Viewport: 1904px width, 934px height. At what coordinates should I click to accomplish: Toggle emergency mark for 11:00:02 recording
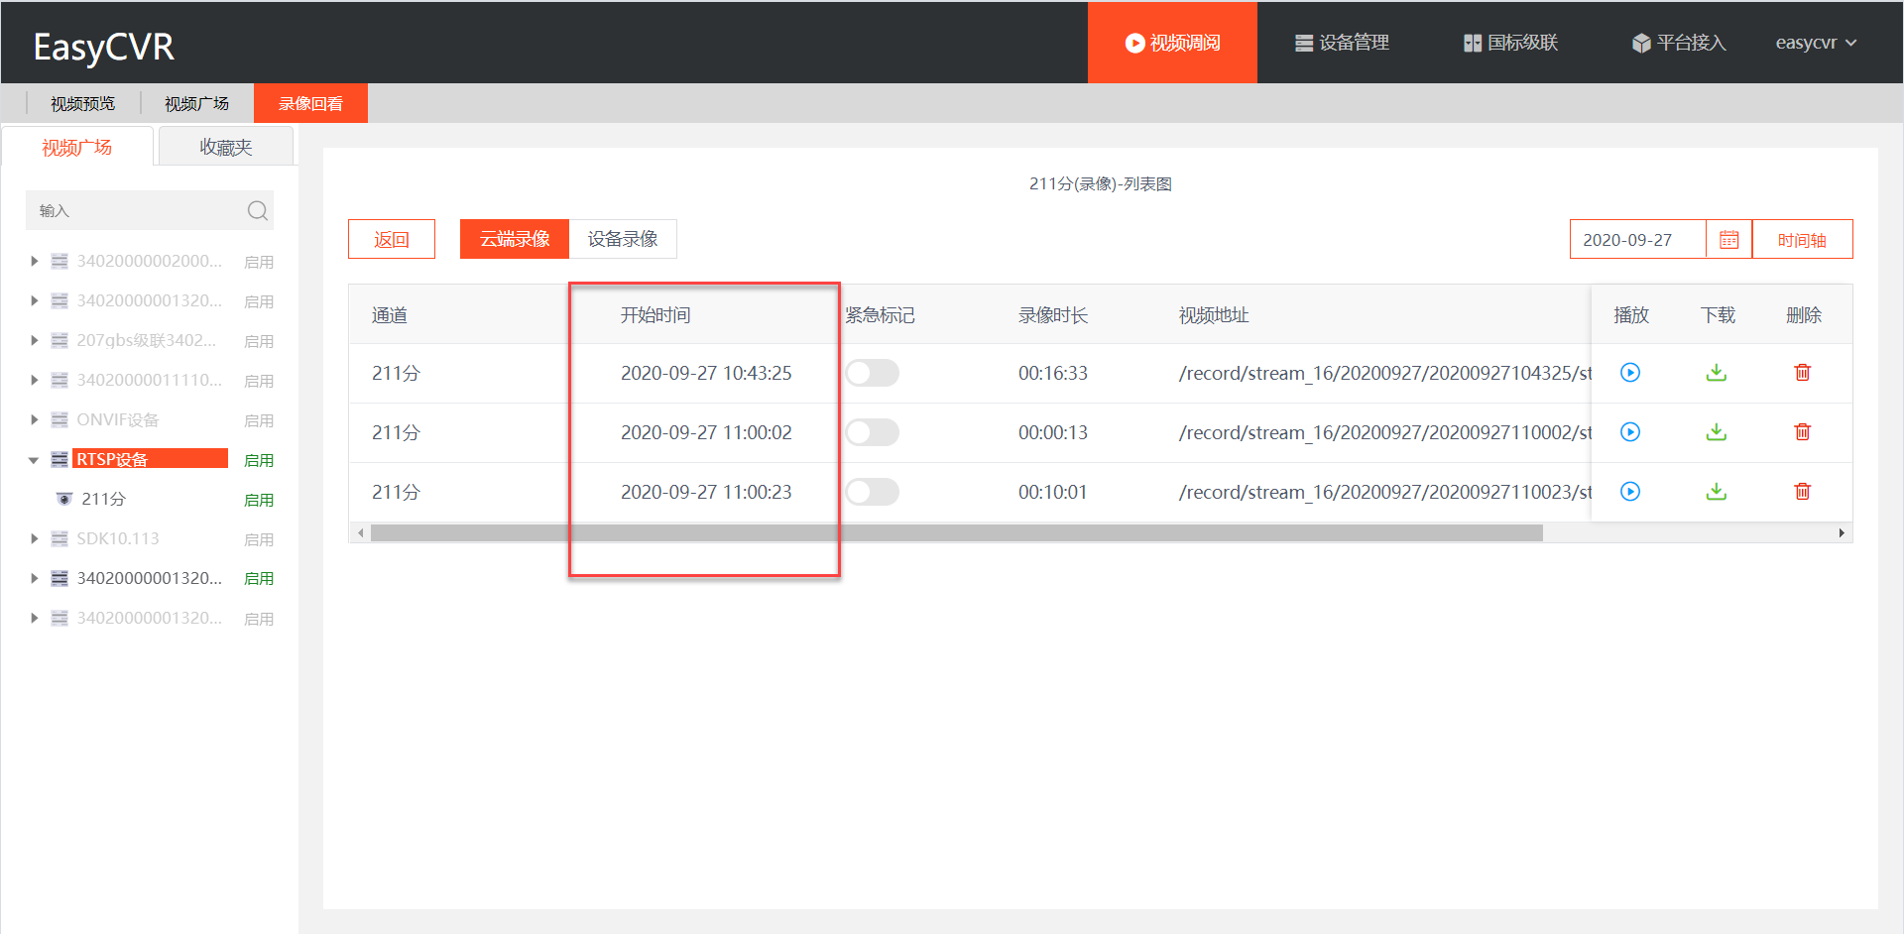(872, 432)
